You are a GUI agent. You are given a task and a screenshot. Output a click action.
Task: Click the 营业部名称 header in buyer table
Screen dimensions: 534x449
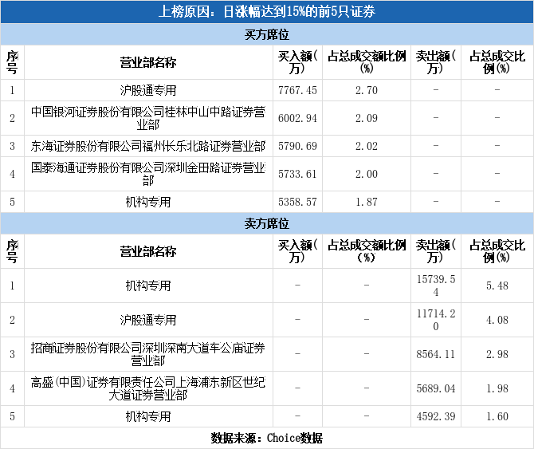click(148, 62)
